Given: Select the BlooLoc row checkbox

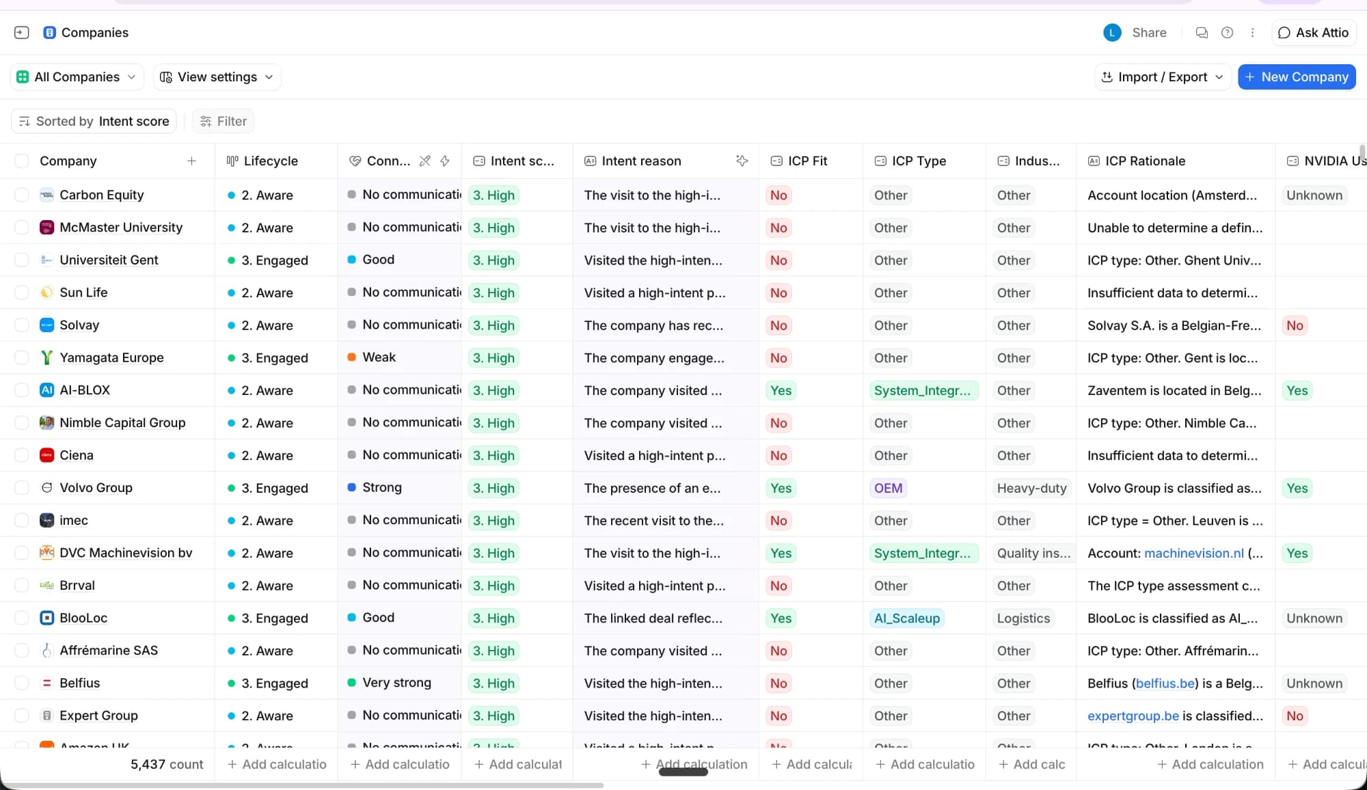Looking at the screenshot, I should (x=22, y=618).
